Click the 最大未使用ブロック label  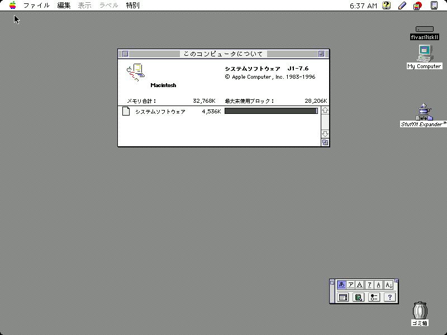pyautogui.click(x=249, y=101)
